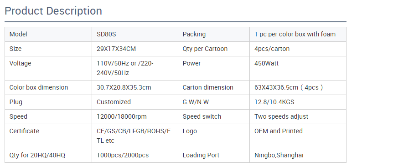
Task: Click the Product Description heading
Action: (x=53, y=11)
